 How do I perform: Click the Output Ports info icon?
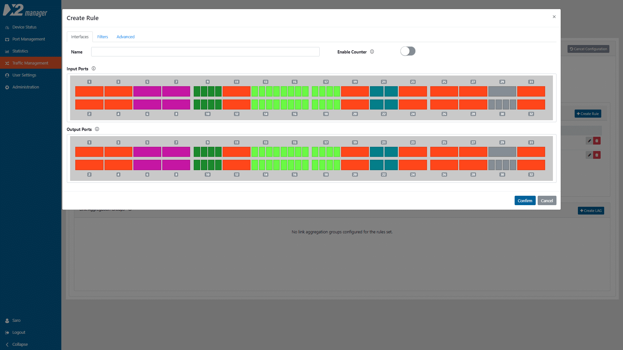pos(97,129)
